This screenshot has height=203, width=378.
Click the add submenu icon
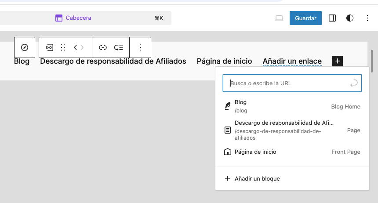[x=119, y=47]
